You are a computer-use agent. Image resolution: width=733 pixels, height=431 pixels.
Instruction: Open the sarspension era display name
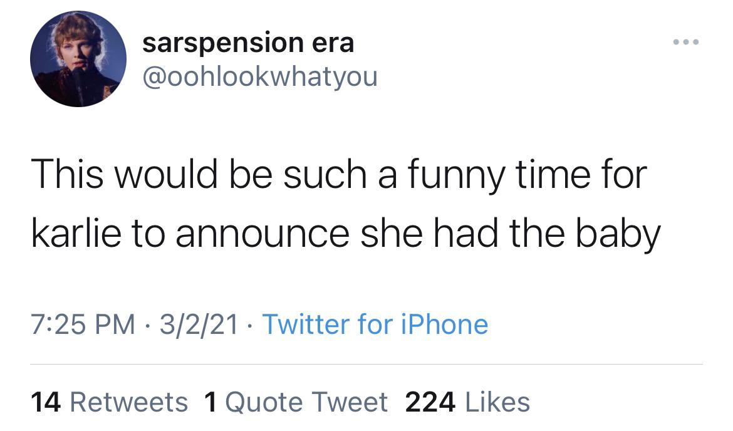tap(248, 43)
